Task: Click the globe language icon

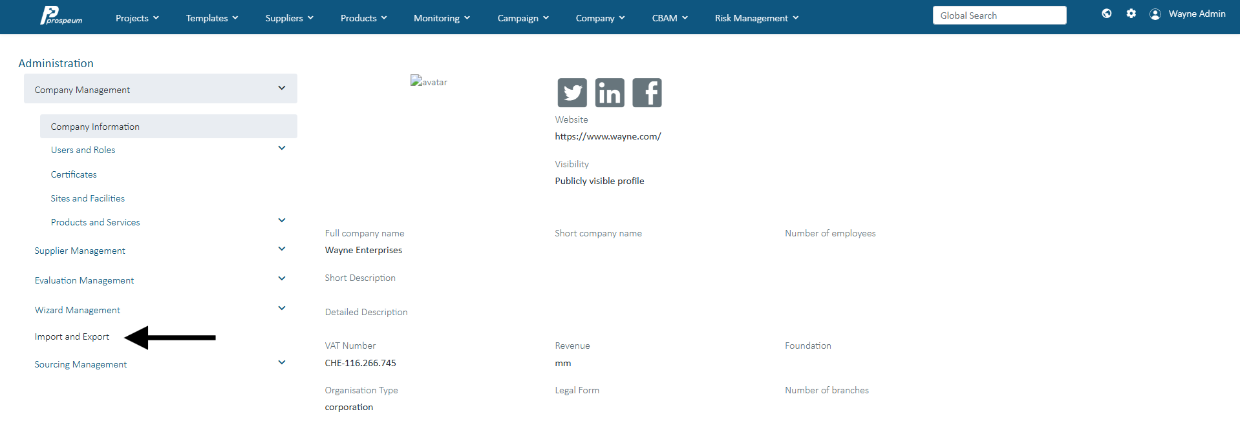Action: click(x=1107, y=14)
